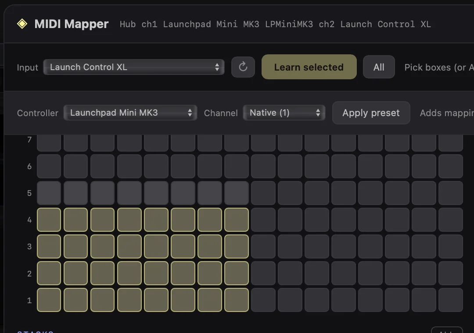
Task: Click the refresh inputs icon button
Action: [x=243, y=67]
